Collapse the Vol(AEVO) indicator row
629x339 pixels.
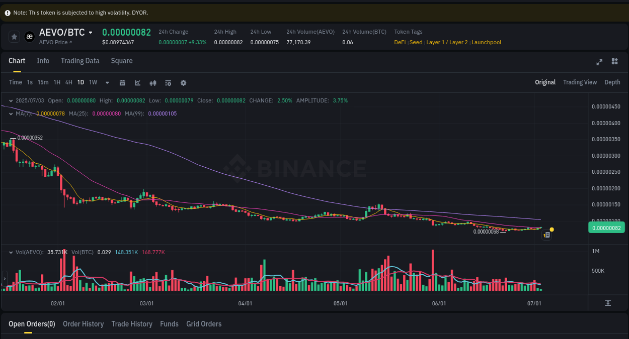click(11, 252)
